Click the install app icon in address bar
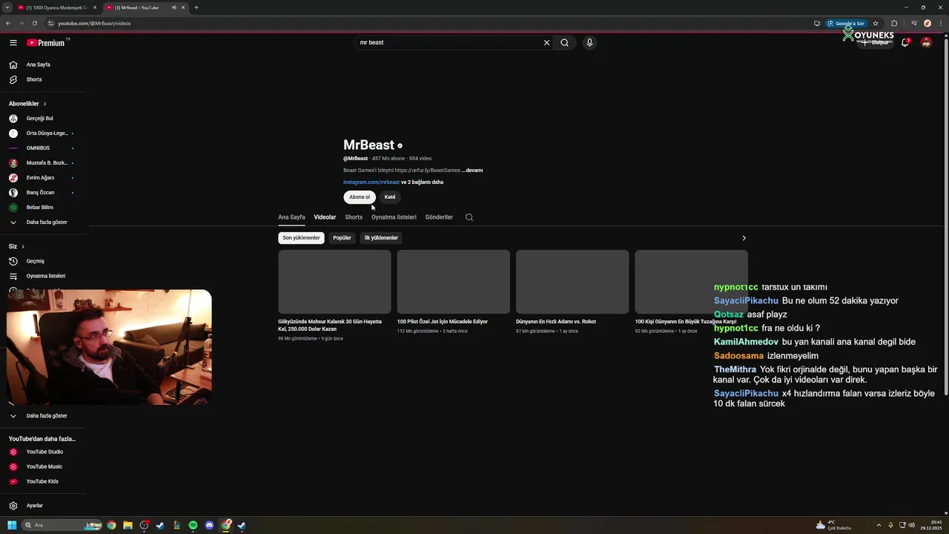Viewport: 949px width, 534px height. click(x=817, y=23)
